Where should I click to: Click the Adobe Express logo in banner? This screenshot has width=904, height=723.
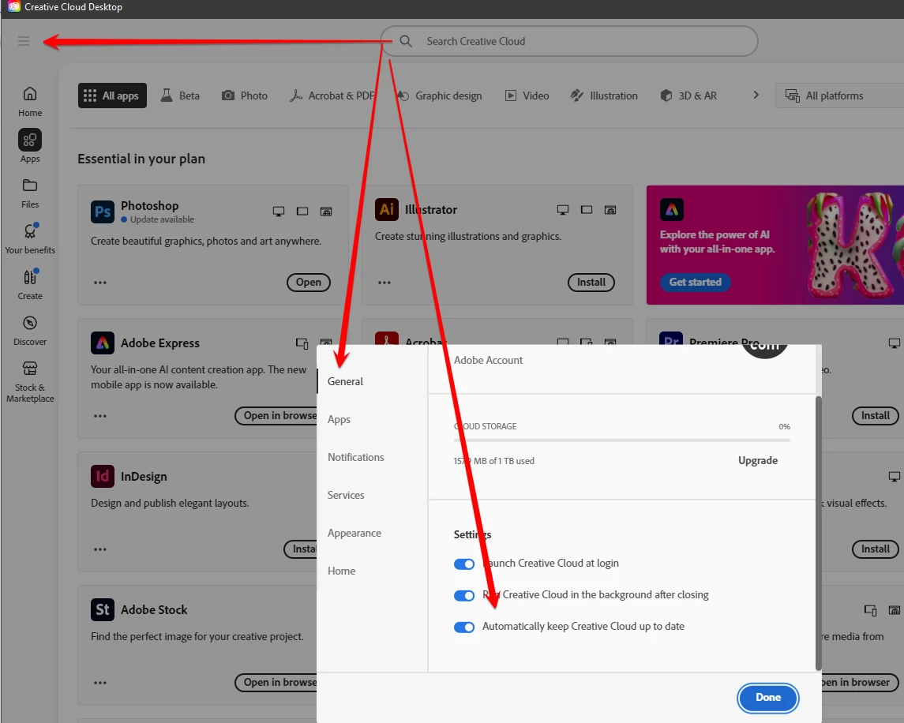(672, 210)
